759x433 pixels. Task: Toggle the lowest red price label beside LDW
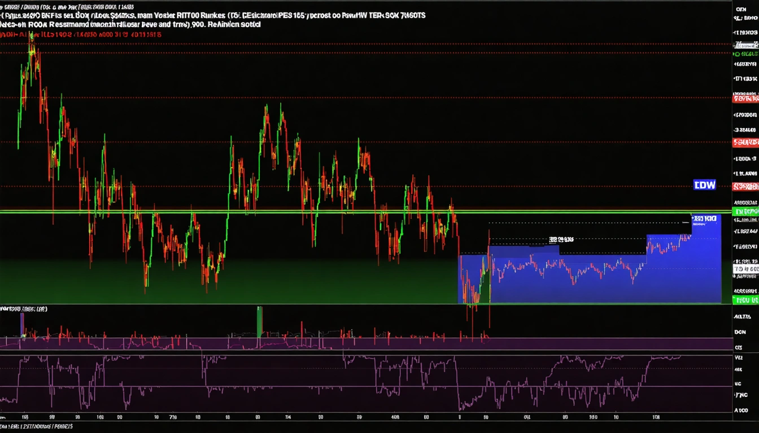[x=745, y=187]
